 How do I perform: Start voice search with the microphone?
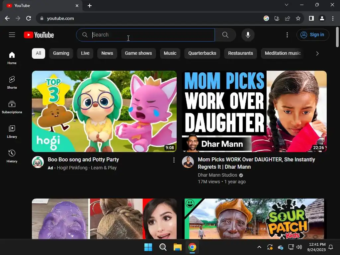click(248, 35)
